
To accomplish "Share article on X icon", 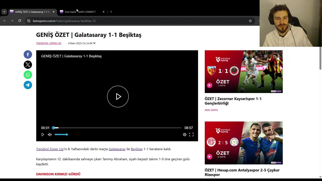I will pos(28,65).
